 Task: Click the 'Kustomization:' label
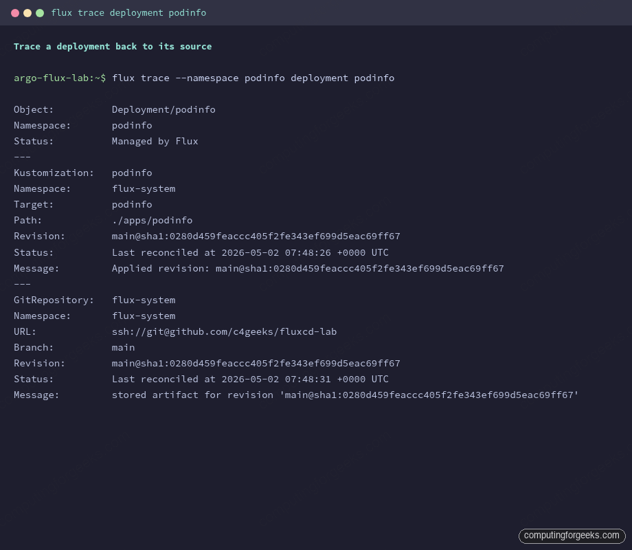click(x=54, y=173)
